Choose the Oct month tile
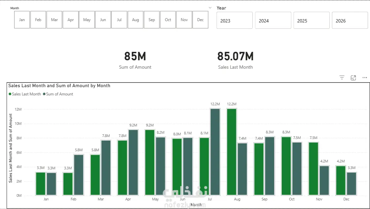The image size is (370, 209). (x=168, y=20)
